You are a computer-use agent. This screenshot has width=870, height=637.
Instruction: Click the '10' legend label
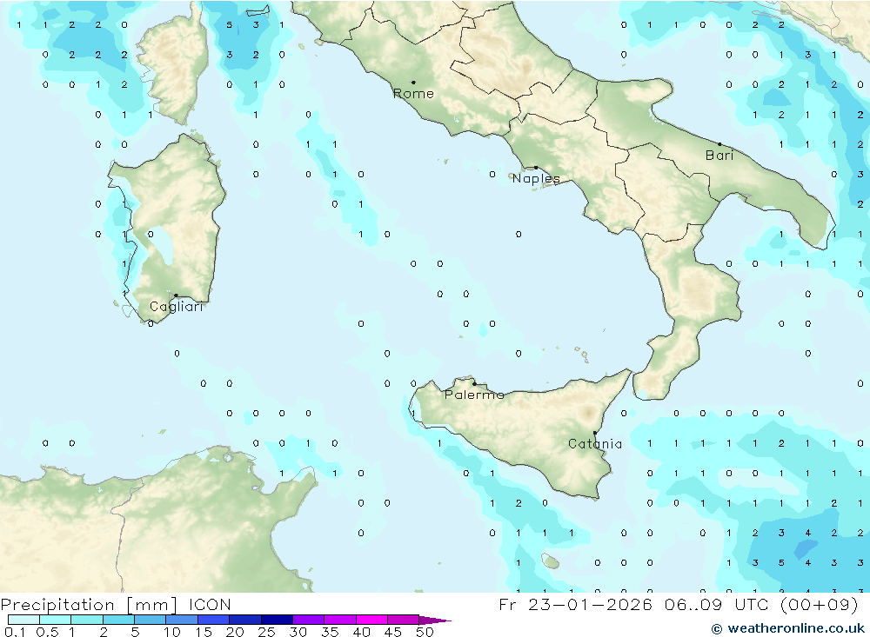[x=172, y=632]
